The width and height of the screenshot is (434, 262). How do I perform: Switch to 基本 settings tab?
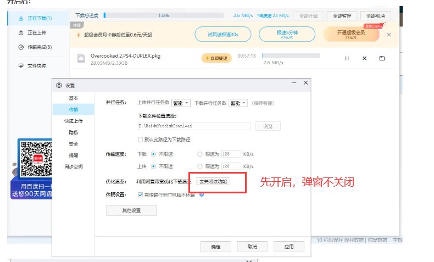(73, 98)
